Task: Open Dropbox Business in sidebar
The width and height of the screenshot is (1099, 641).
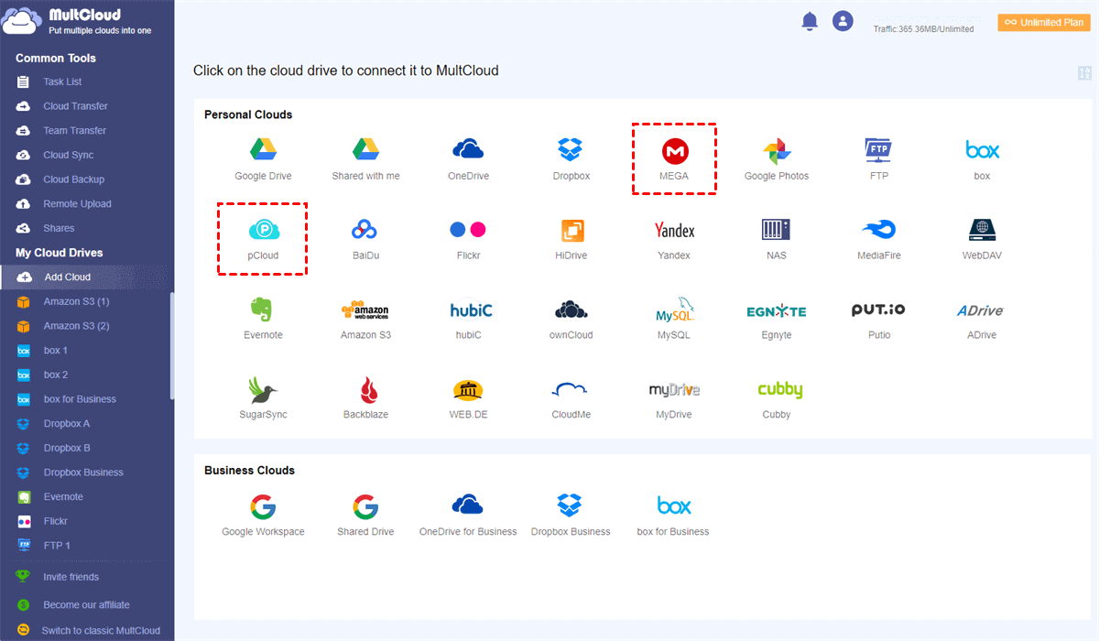Action: click(84, 473)
